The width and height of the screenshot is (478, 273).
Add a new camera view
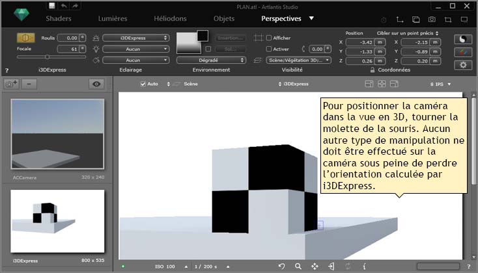[x=11, y=84]
